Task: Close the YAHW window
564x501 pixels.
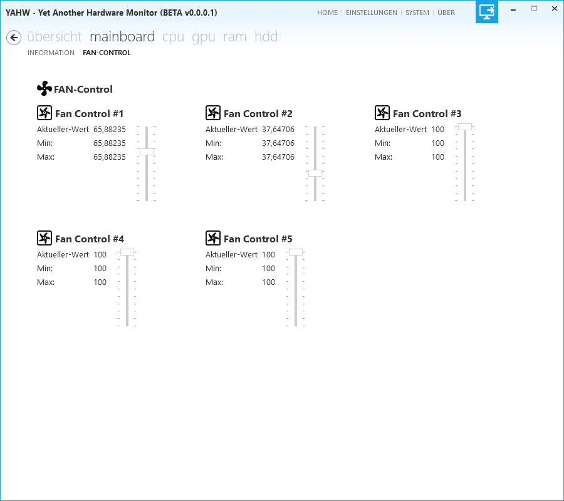Action: click(x=555, y=9)
